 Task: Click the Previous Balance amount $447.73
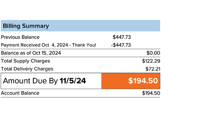point(122,37)
